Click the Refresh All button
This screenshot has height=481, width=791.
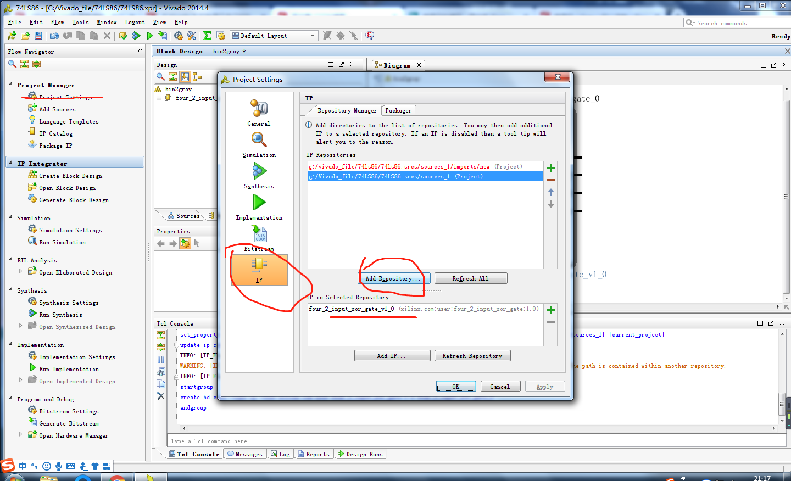(x=471, y=278)
